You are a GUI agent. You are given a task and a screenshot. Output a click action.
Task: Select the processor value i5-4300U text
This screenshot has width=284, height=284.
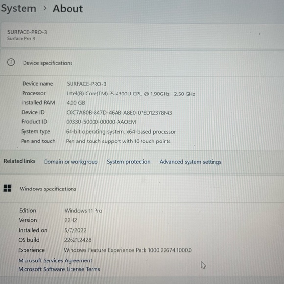point(131,94)
